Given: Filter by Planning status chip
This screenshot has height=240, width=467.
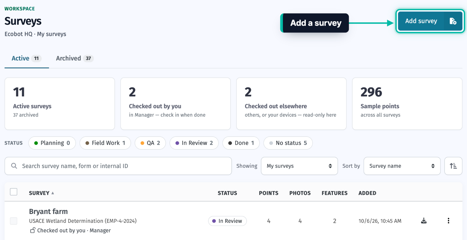Looking at the screenshot, I should pos(52,143).
